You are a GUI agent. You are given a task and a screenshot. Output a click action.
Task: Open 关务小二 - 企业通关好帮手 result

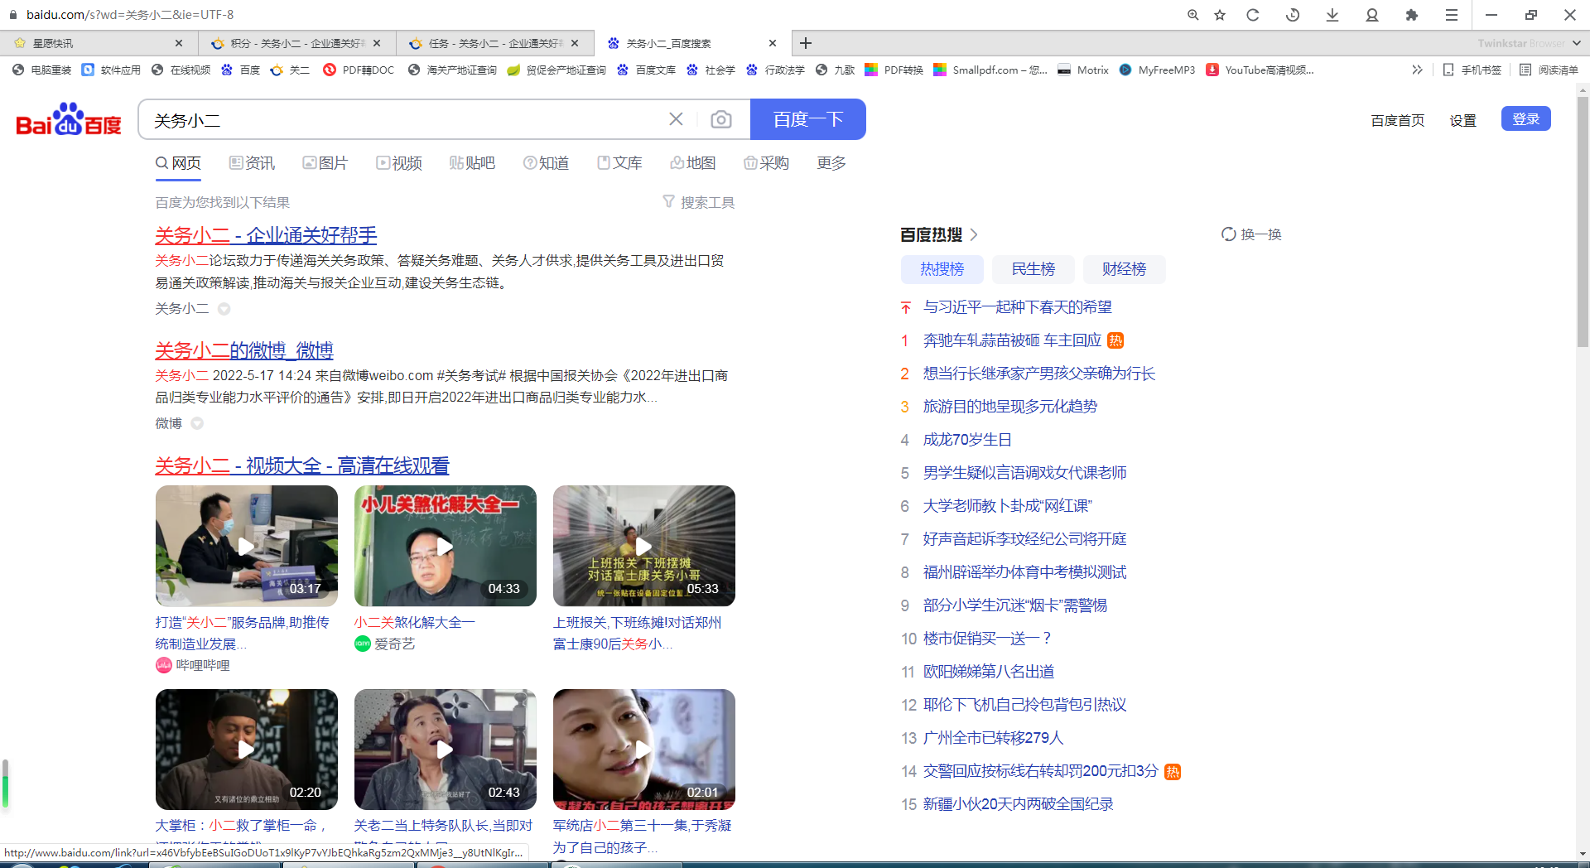pyautogui.click(x=266, y=235)
